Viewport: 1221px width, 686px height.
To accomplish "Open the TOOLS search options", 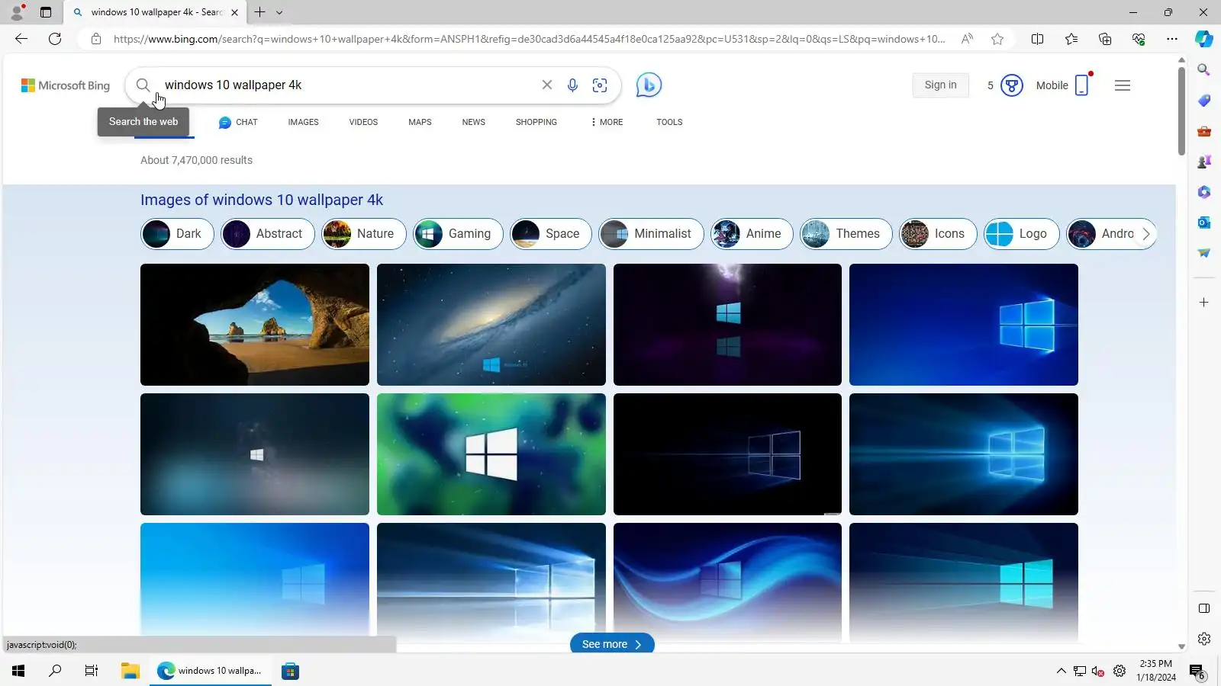I will (x=669, y=122).
